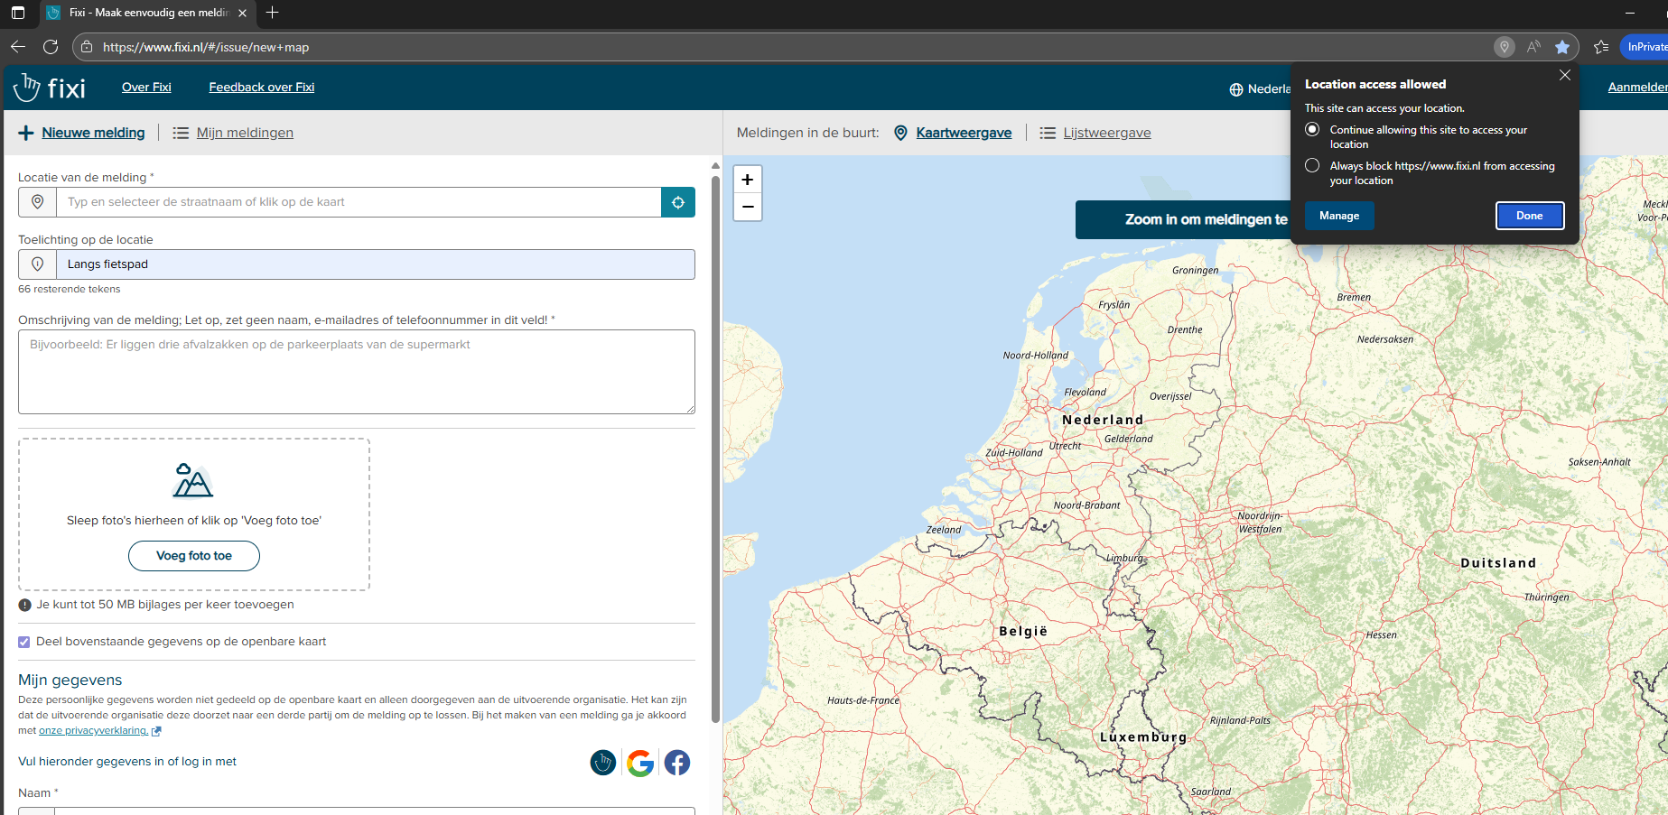Select 'Always block' location radio option

pyautogui.click(x=1312, y=166)
